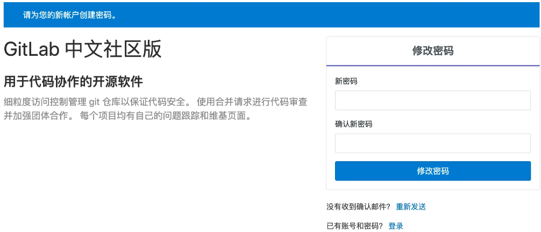Open the 重新发送 confirmation email link
541x232 pixels.
(x=410, y=207)
